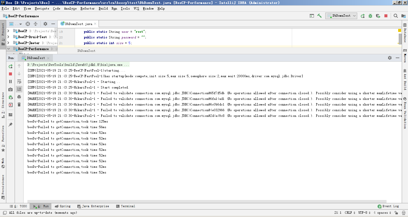The image size is (408, 217).
Task: Clear all console output with trash icon
Action: [x=19, y=105]
